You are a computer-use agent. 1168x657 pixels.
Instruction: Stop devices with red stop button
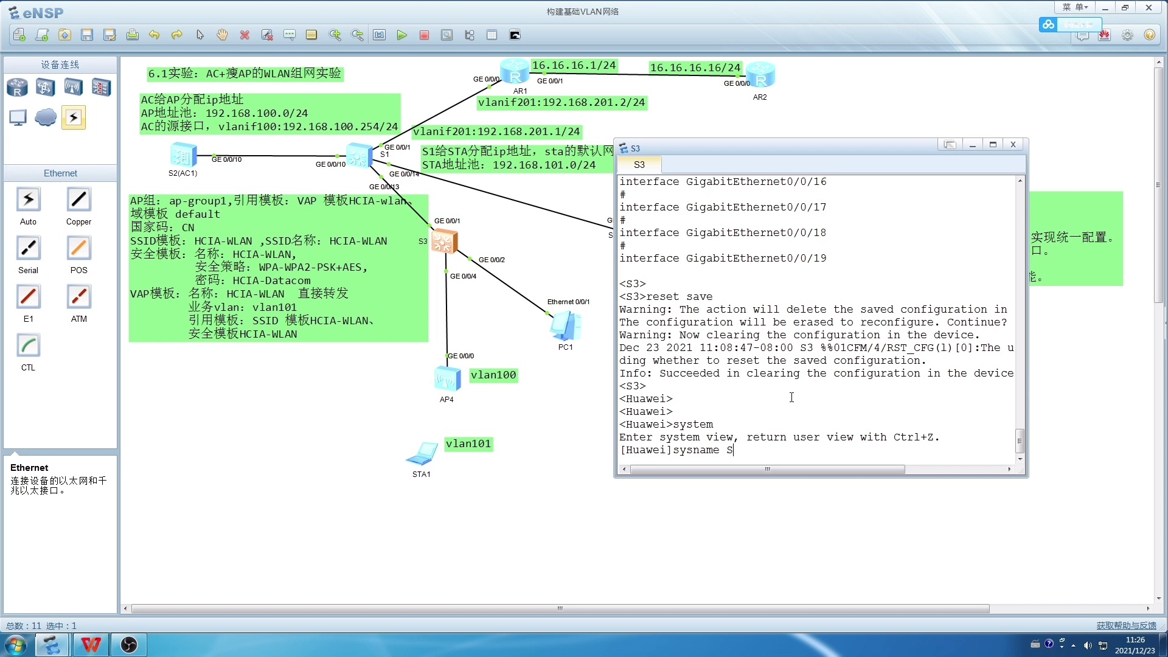pos(424,35)
